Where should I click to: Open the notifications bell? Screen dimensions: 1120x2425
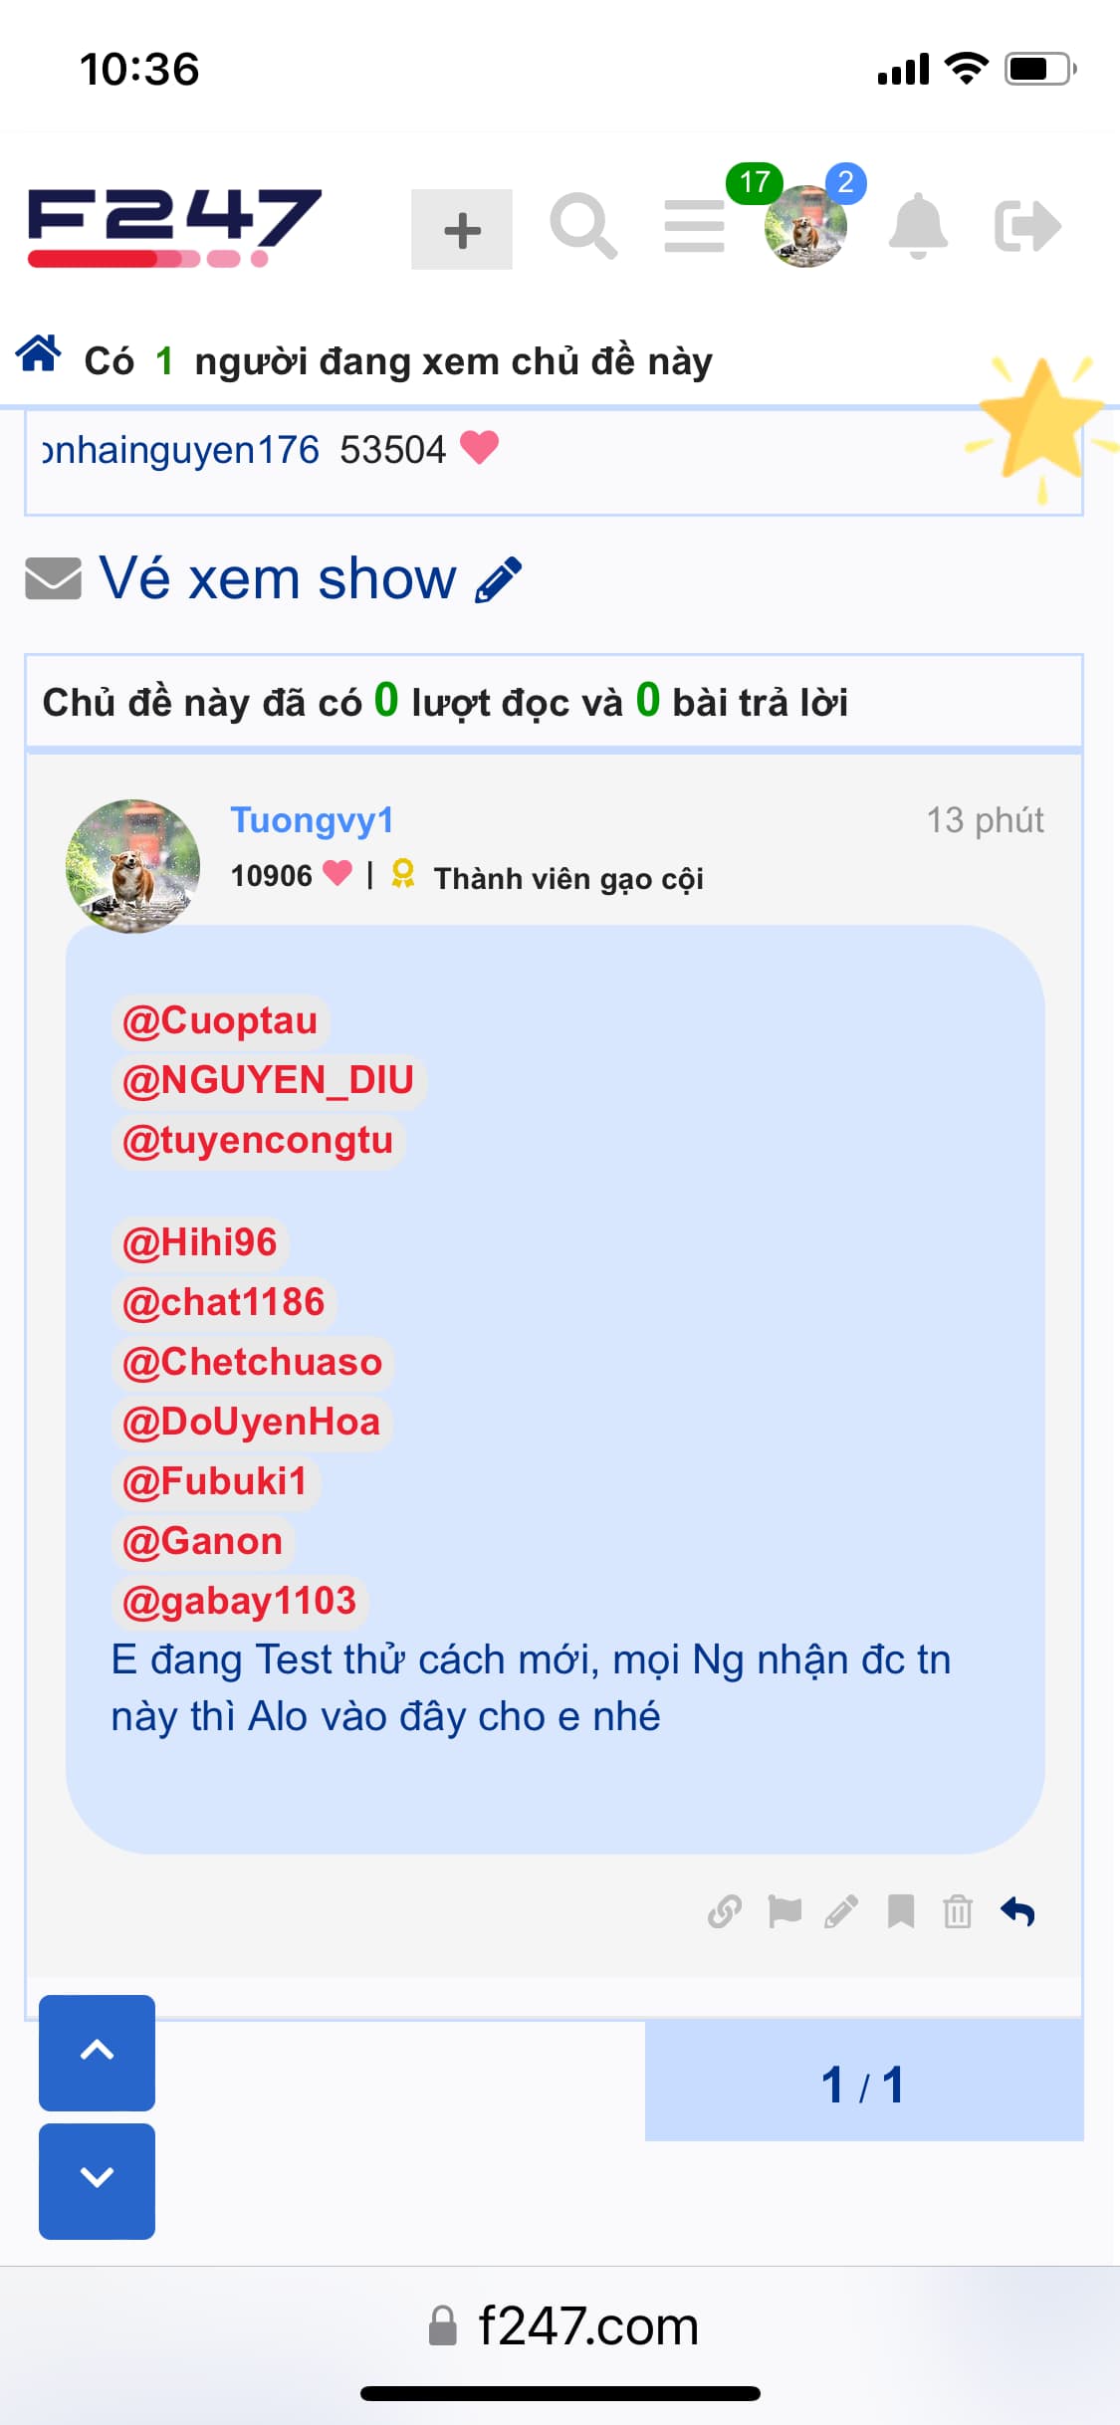pos(918,227)
